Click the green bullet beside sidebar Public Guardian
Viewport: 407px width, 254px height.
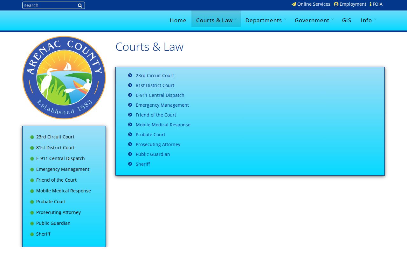tap(32, 224)
